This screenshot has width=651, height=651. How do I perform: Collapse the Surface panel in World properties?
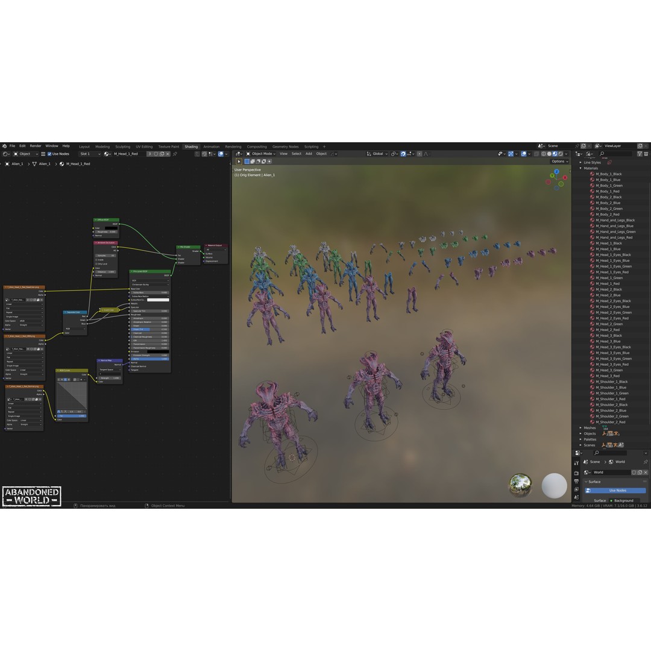click(587, 482)
